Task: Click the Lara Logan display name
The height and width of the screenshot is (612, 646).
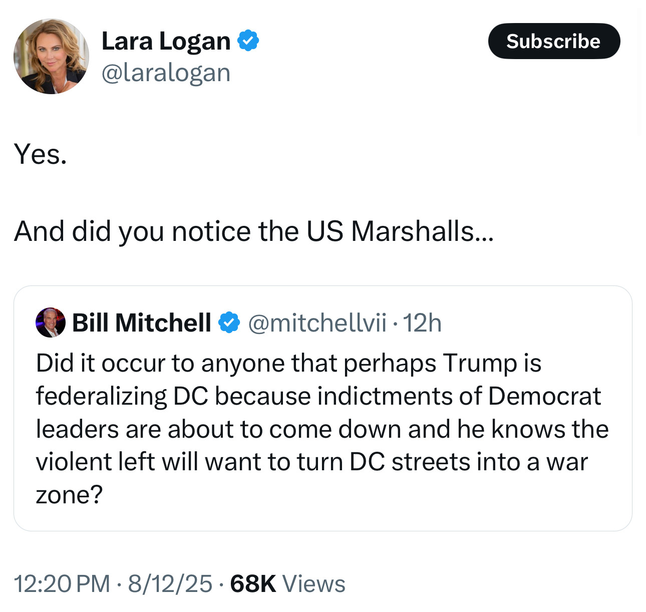Action: (166, 41)
